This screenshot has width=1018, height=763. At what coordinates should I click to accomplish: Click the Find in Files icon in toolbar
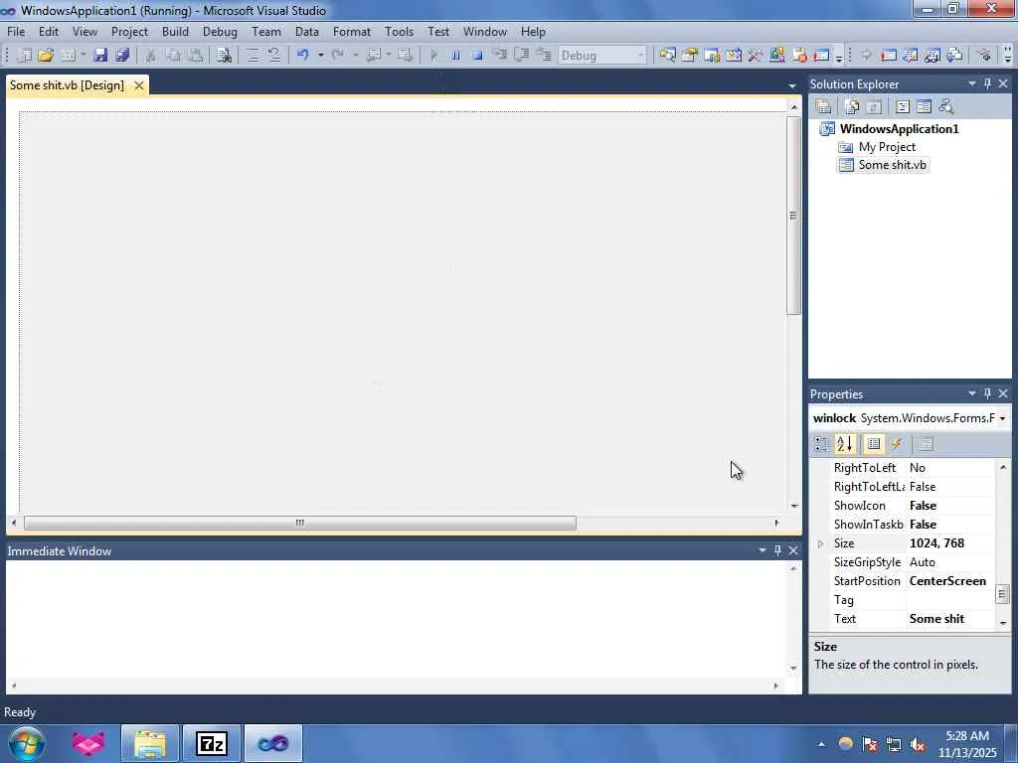(224, 56)
